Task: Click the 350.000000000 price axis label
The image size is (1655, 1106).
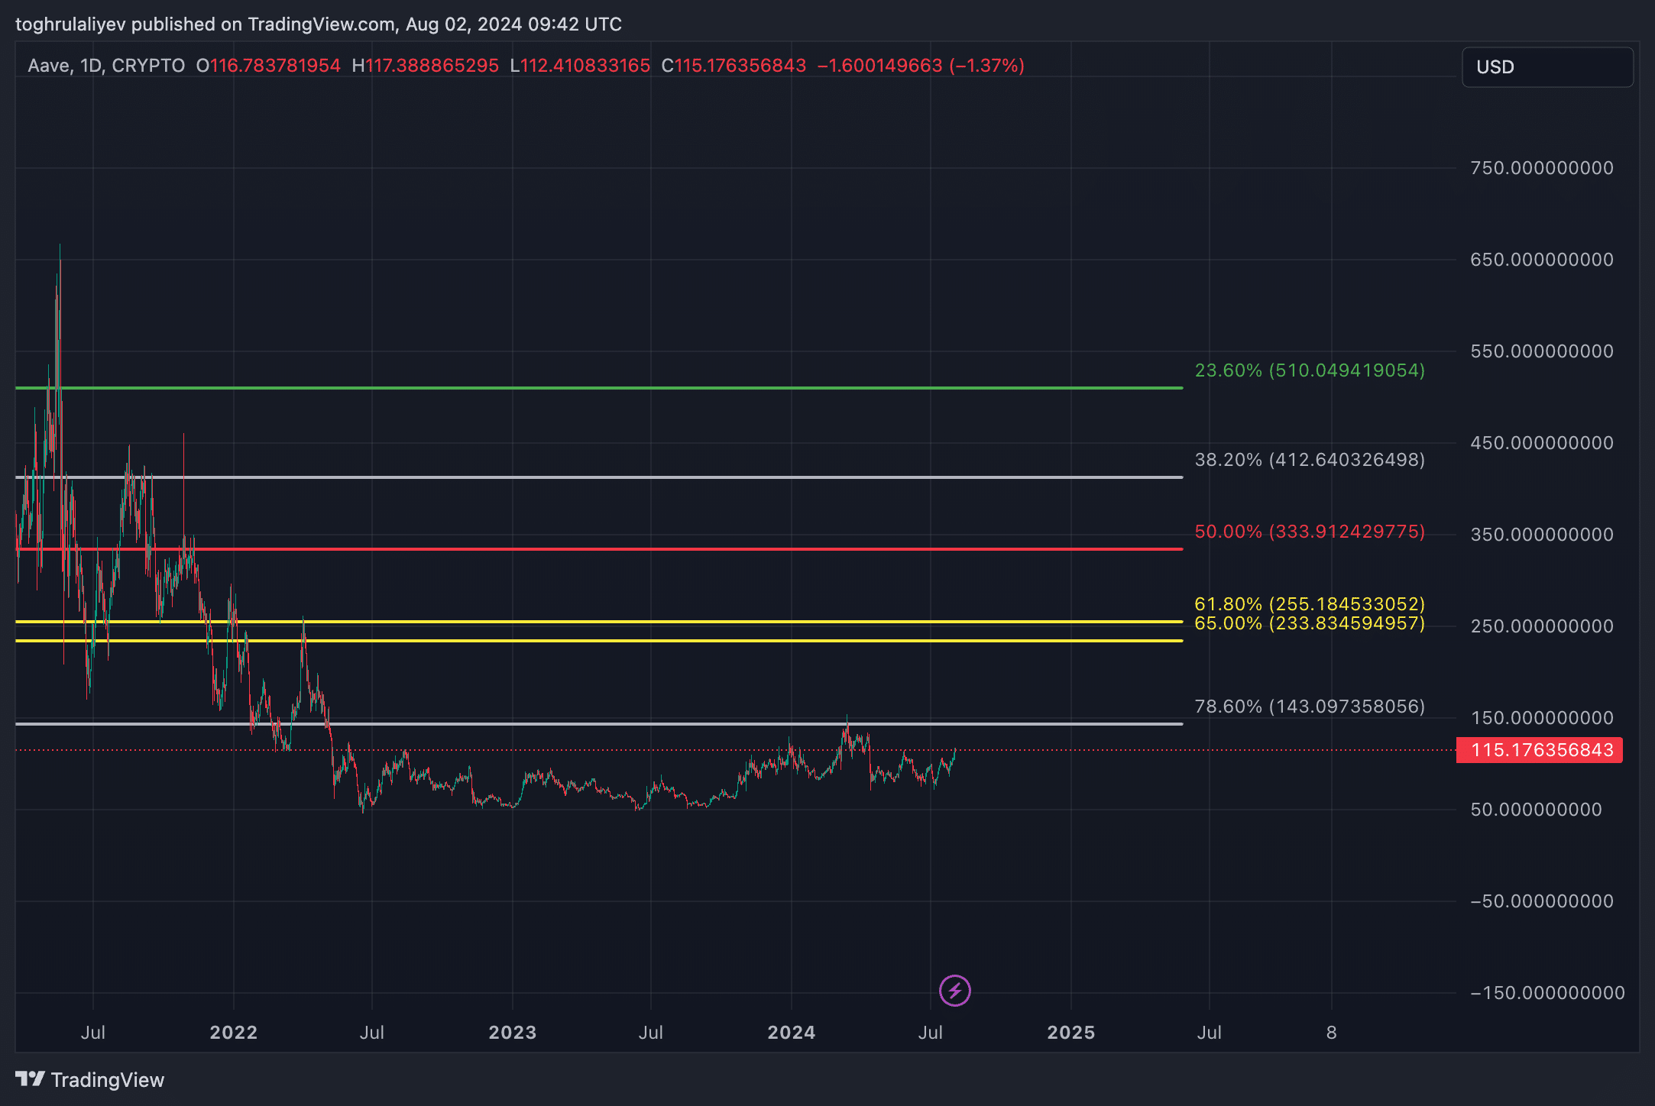Action: [1542, 535]
